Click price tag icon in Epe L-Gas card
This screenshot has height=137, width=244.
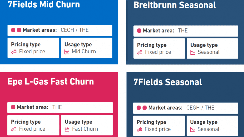click(14, 129)
